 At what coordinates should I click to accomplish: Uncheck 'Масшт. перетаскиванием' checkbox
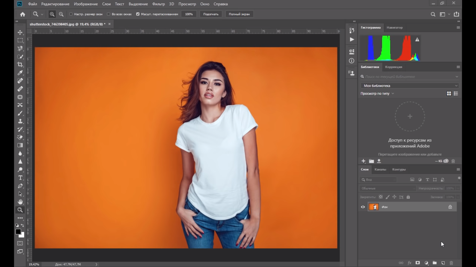click(x=138, y=14)
